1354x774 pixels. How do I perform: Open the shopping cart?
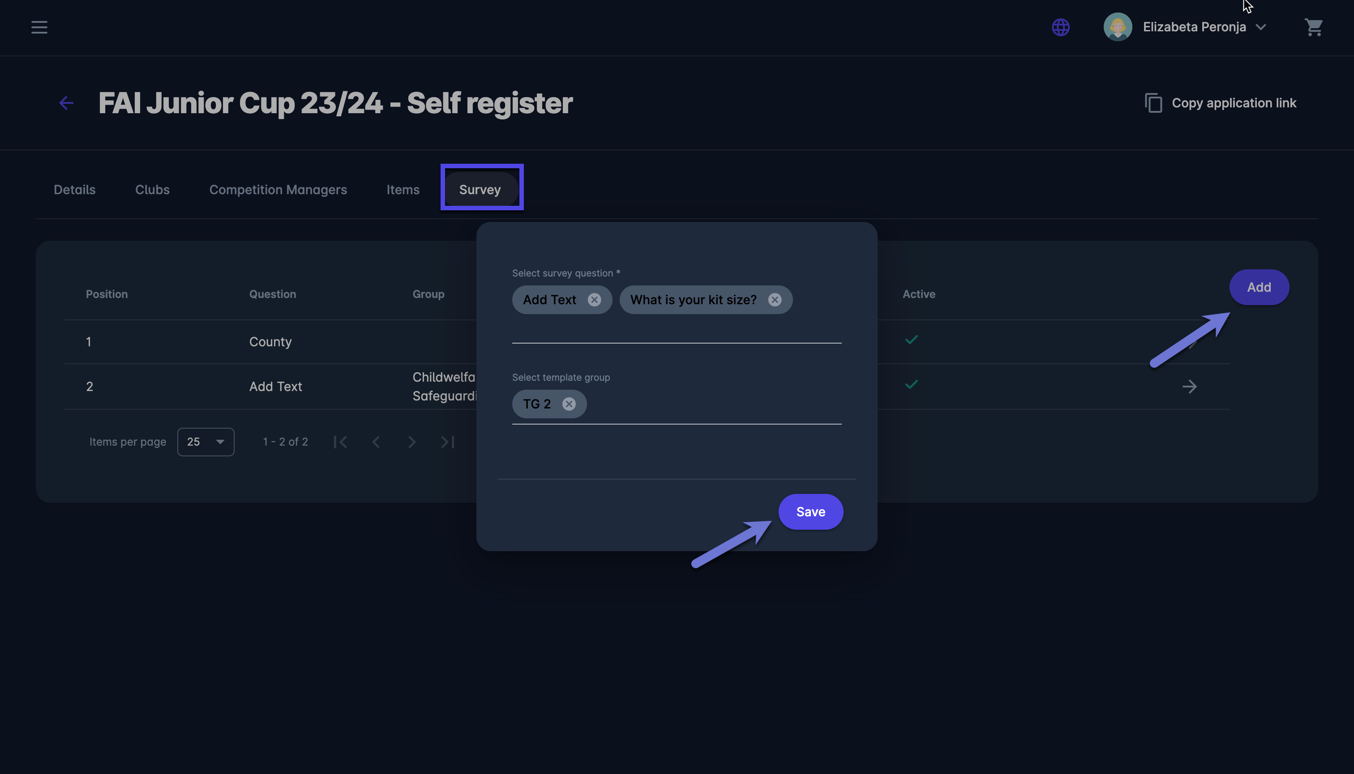click(x=1313, y=27)
